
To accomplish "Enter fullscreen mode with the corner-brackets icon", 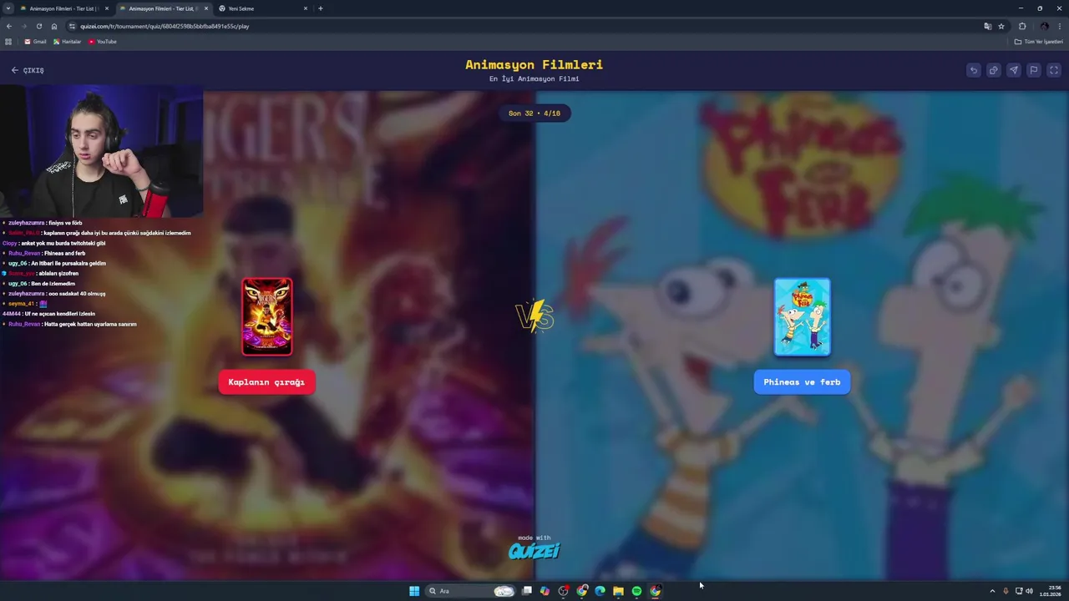I will [x=1054, y=70].
